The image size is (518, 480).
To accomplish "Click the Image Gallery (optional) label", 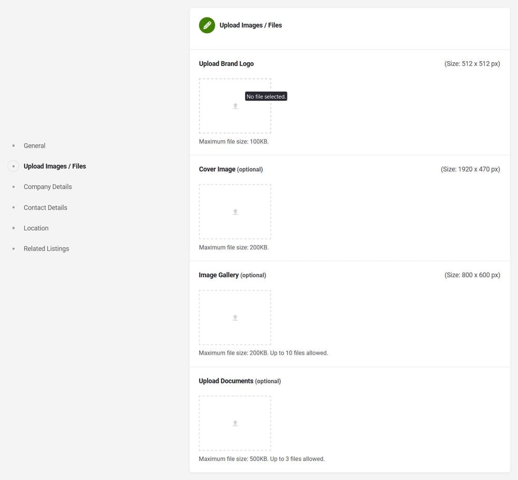I will click(x=232, y=275).
